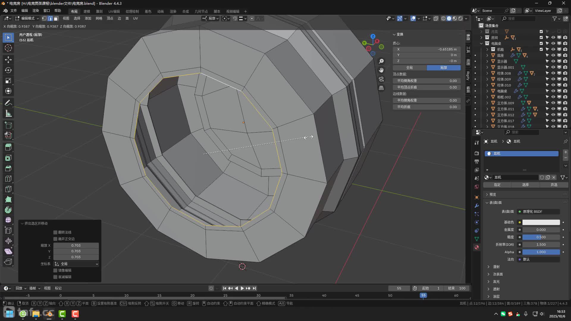This screenshot has height=321, width=571.
Task: Toggle camera view icon in viewport
Action: click(x=381, y=79)
